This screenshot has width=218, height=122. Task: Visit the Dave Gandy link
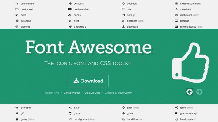pos(125,93)
